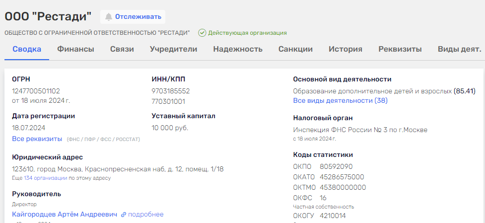The image size is (485, 223).
Task: Click the Образование дополнительное детей и взрослых text
Action: point(372,91)
